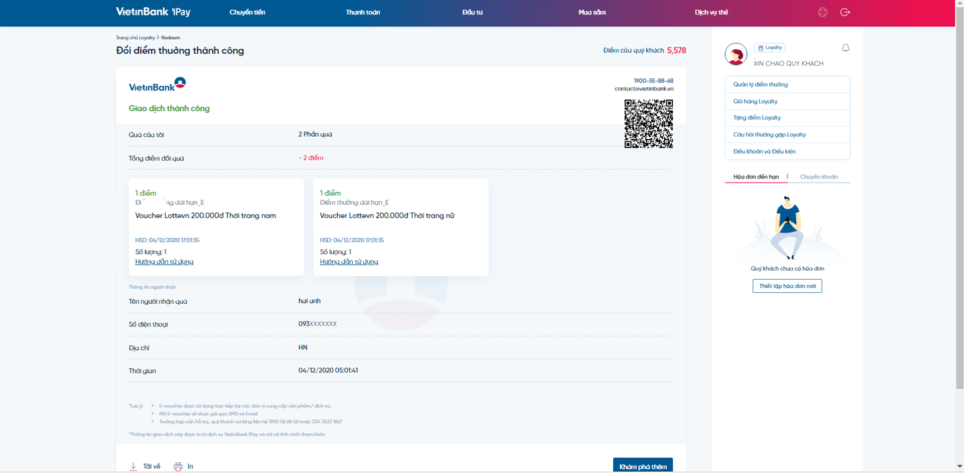Click the vertical scrollbar thumb
The height and width of the screenshot is (473, 964).
pos(960,197)
